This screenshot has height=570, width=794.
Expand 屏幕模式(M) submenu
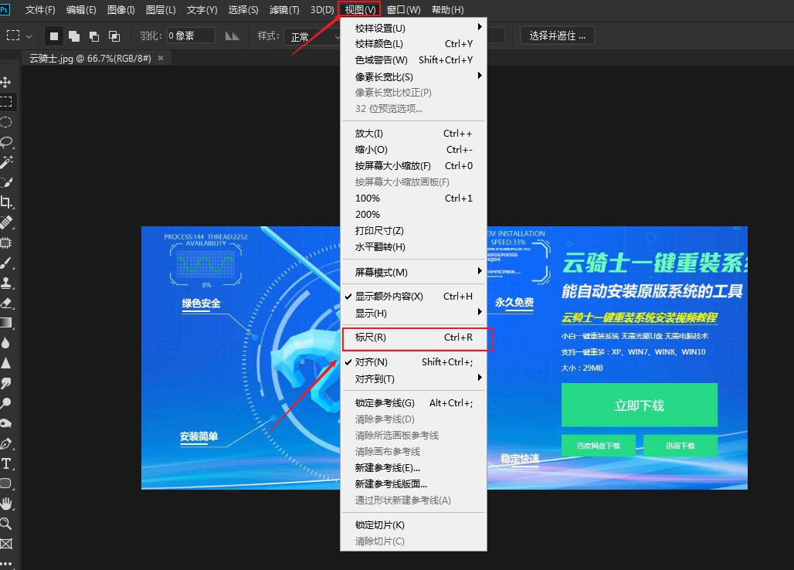[414, 273]
